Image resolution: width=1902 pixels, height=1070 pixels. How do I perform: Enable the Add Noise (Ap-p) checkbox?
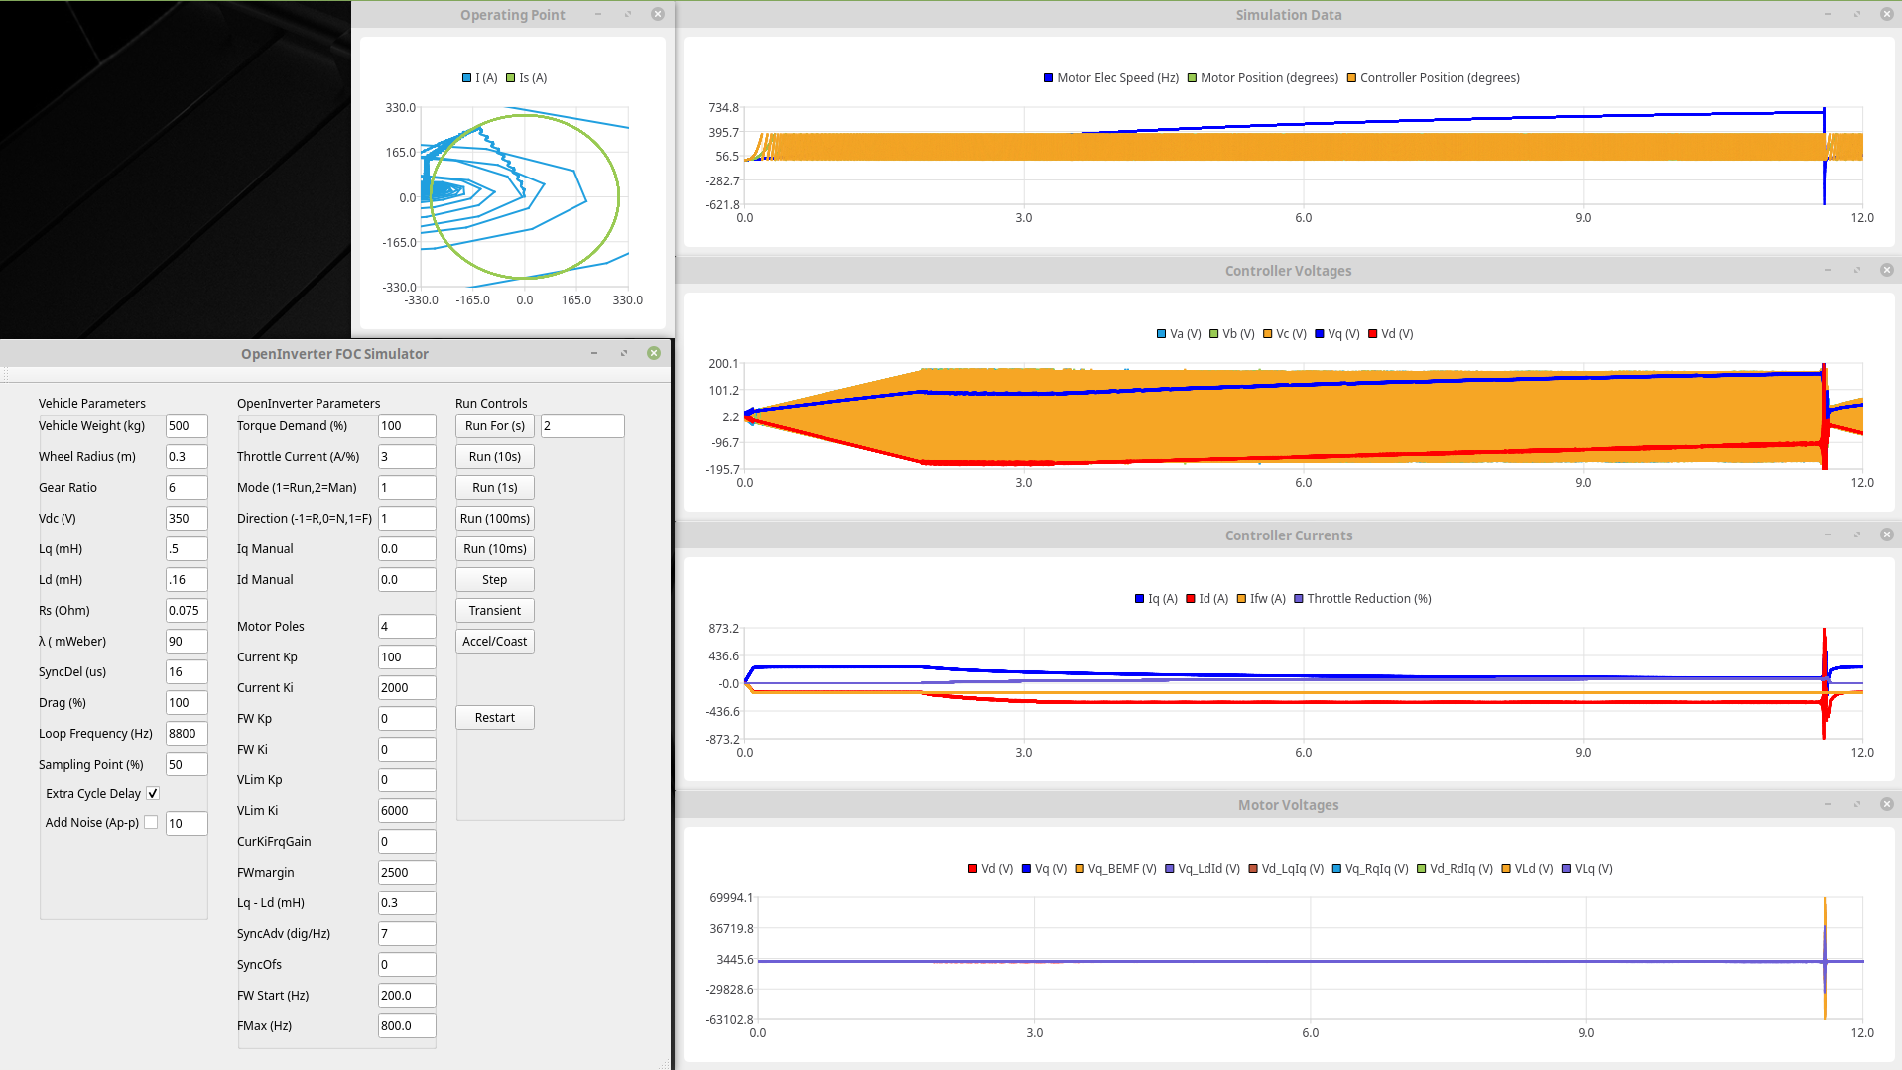click(x=151, y=822)
